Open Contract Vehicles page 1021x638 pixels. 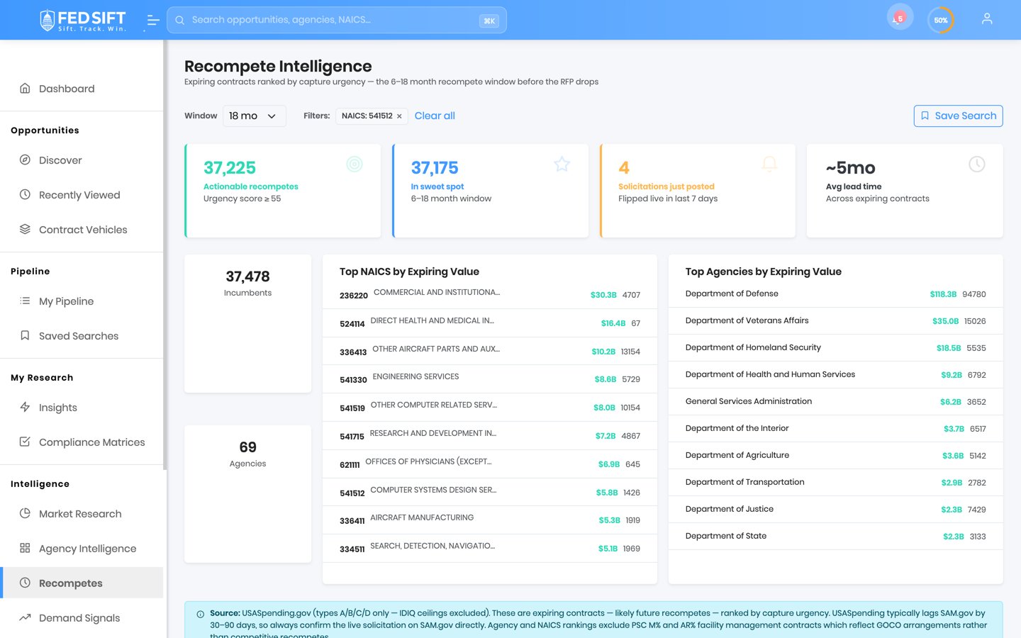(82, 230)
